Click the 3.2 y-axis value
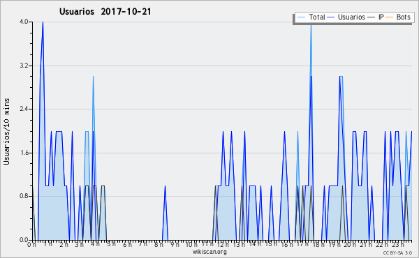The height and width of the screenshot is (258, 419). click(24, 66)
